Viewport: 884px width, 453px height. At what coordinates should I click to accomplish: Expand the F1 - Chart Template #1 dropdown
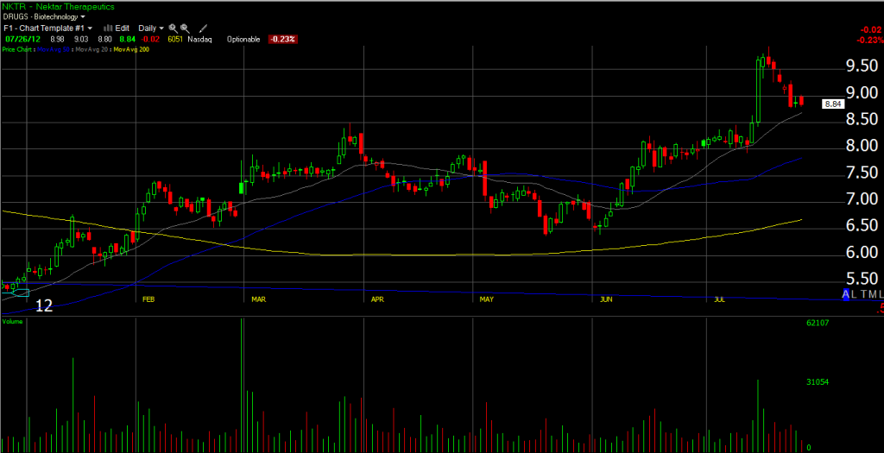pyautogui.click(x=47, y=28)
